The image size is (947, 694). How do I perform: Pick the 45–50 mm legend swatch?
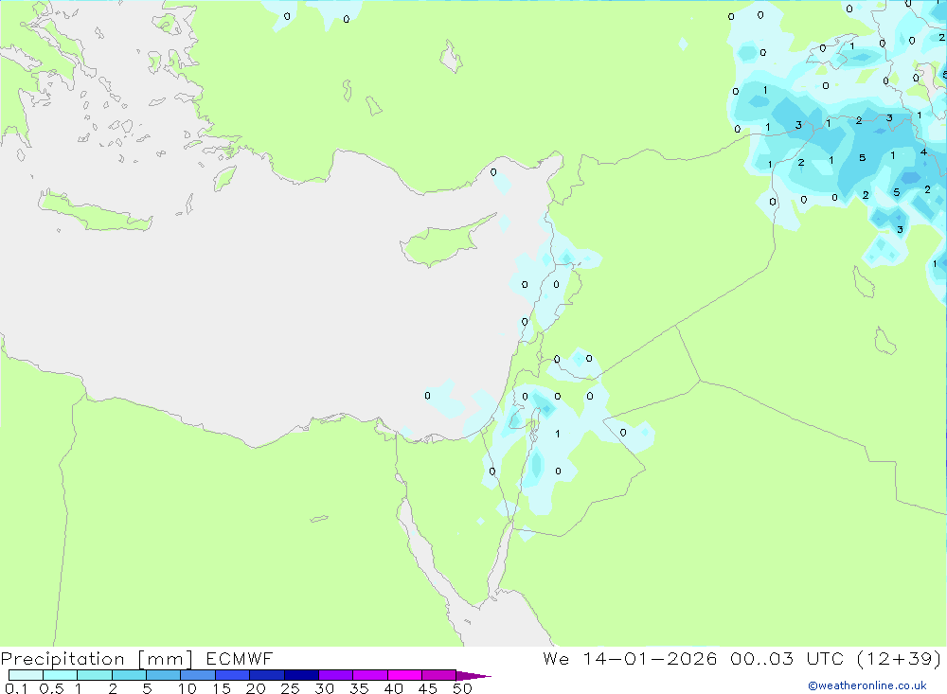[439, 675]
